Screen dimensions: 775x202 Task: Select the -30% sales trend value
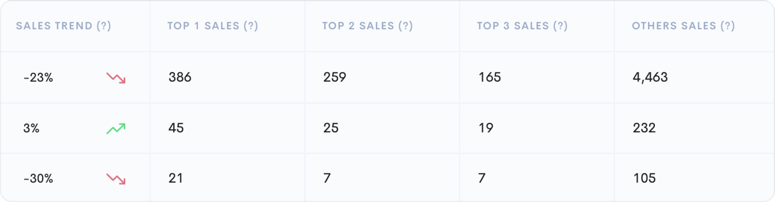point(38,179)
